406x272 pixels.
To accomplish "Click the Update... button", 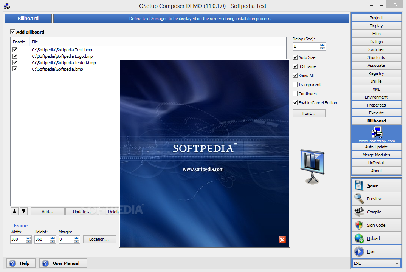I will pos(82,212).
